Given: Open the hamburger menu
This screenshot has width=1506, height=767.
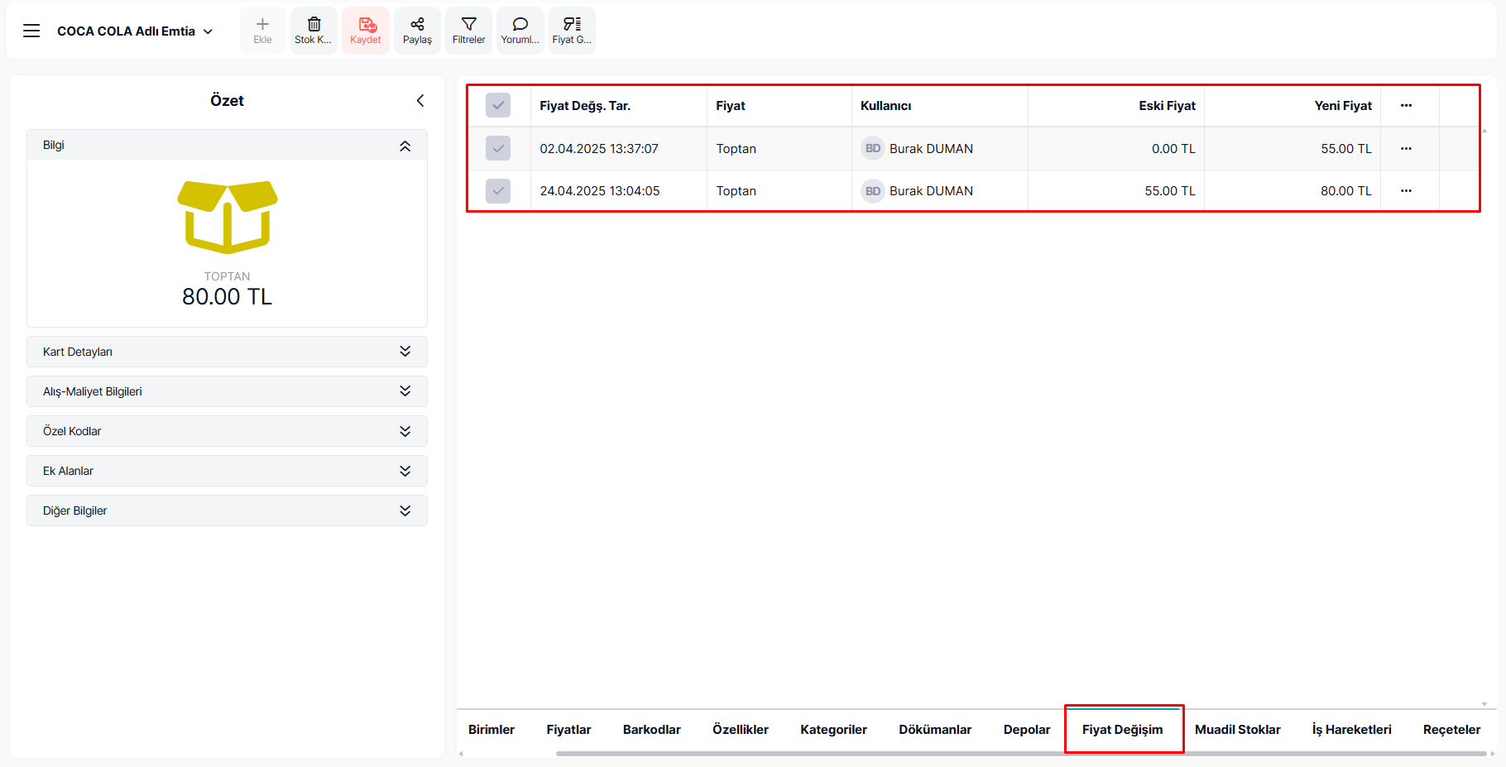Looking at the screenshot, I should pyautogui.click(x=31, y=31).
